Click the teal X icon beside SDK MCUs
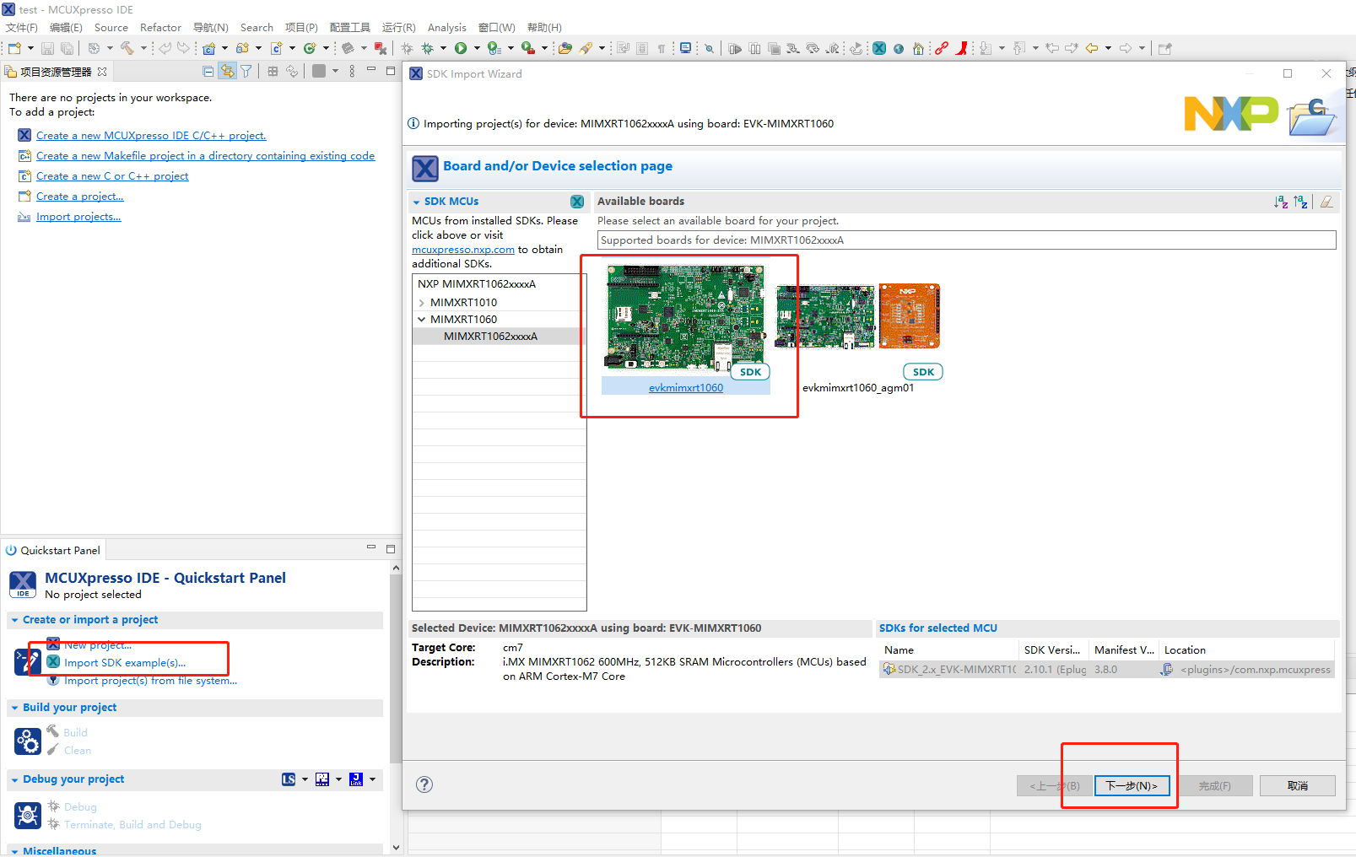The image size is (1356, 857). tap(577, 202)
